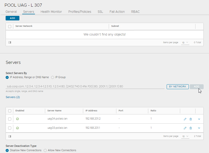Choose Disallow New Connections deactivation type

[7, 150]
